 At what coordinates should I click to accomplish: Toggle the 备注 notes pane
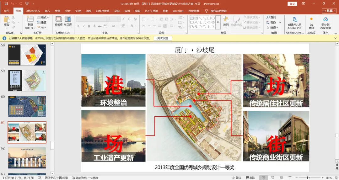(237, 177)
